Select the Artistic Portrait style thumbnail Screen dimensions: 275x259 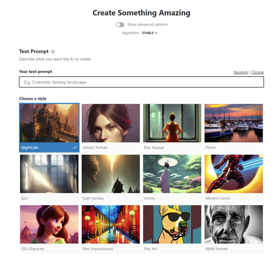(x=111, y=128)
